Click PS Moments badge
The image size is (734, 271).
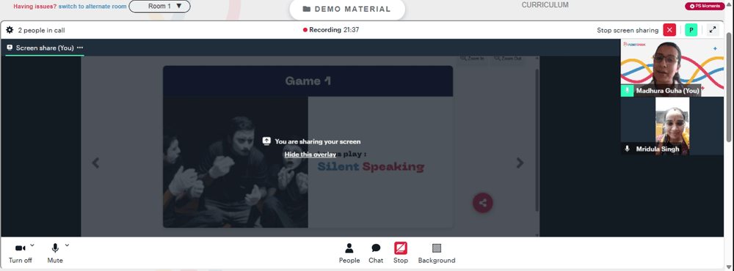705,6
